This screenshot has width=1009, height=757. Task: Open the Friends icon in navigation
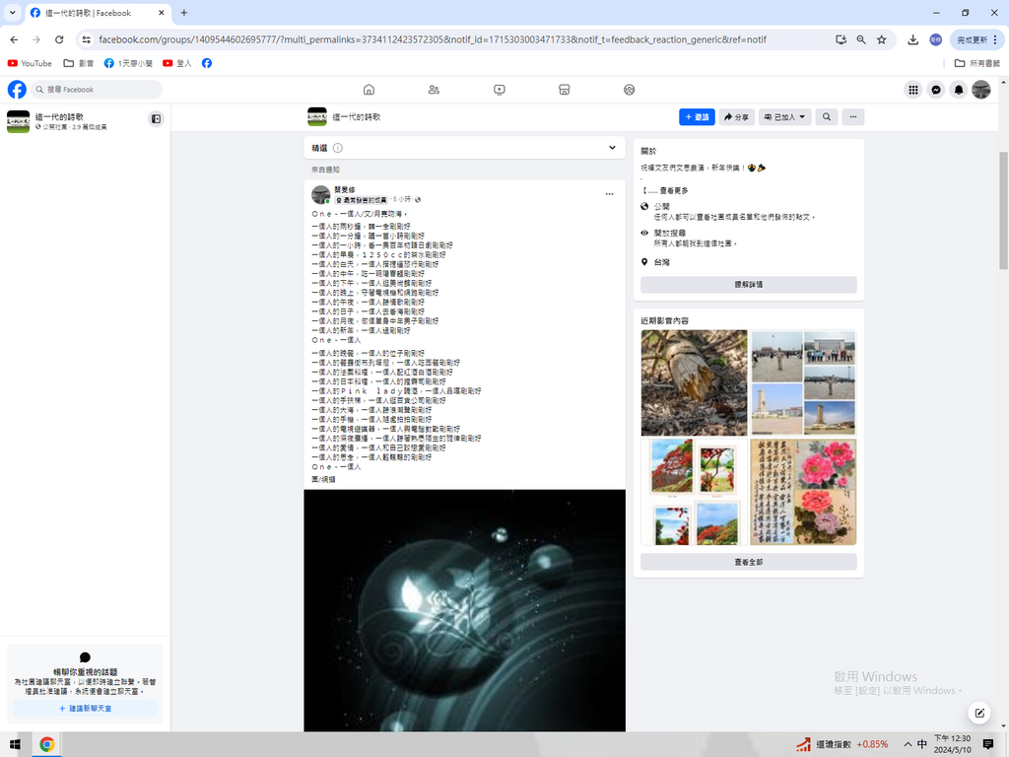tap(434, 90)
